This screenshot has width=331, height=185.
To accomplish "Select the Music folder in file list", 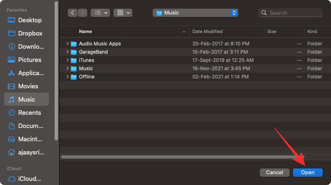I will point(86,69).
